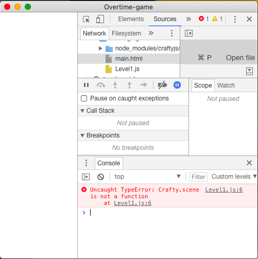This screenshot has height=259, width=258.
Task: Step over next function call
Action: point(100,85)
